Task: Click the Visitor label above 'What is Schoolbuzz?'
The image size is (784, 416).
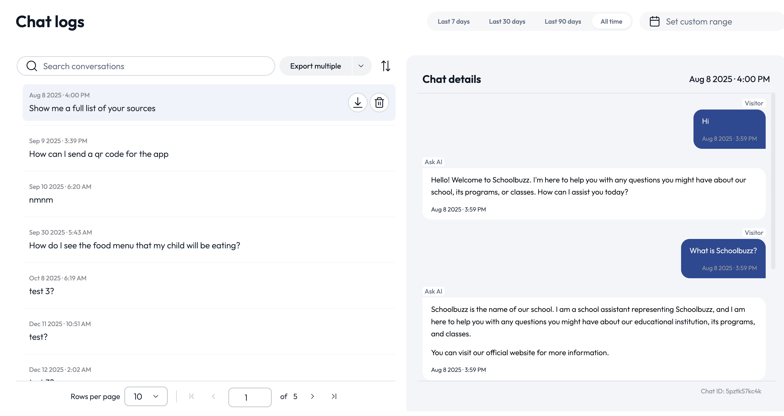Action: [754, 233]
